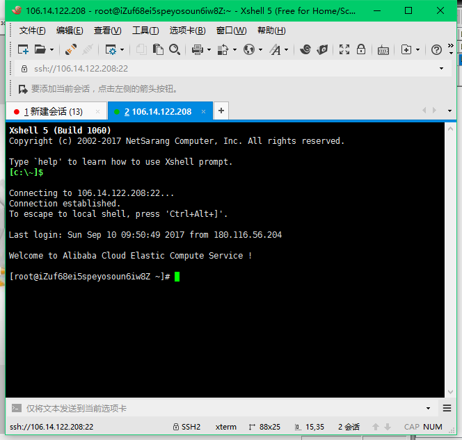Click the Open folder toolbar icon
This screenshot has height=440, width=462.
40,49
